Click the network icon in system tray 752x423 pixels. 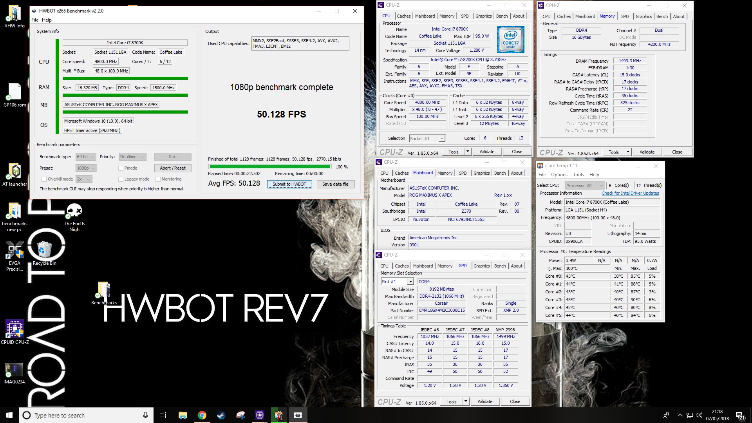point(689,415)
